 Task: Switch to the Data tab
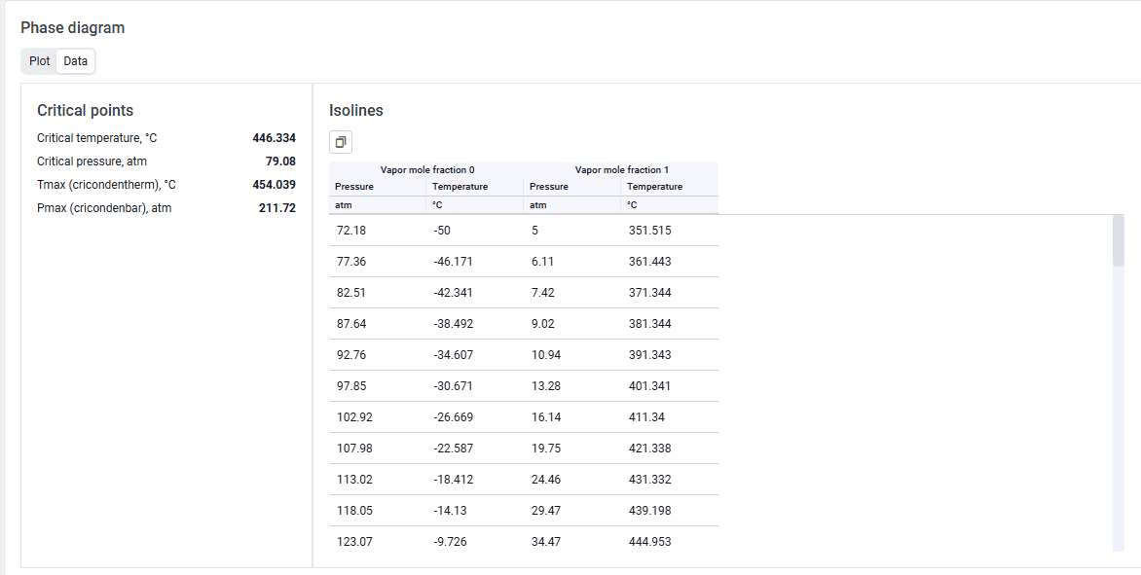[x=76, y=61]
